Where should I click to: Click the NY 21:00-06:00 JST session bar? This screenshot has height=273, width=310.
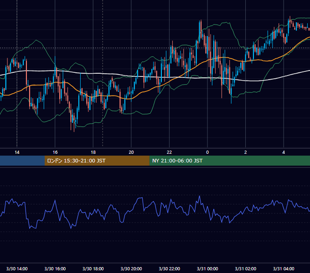coord(229,161)
